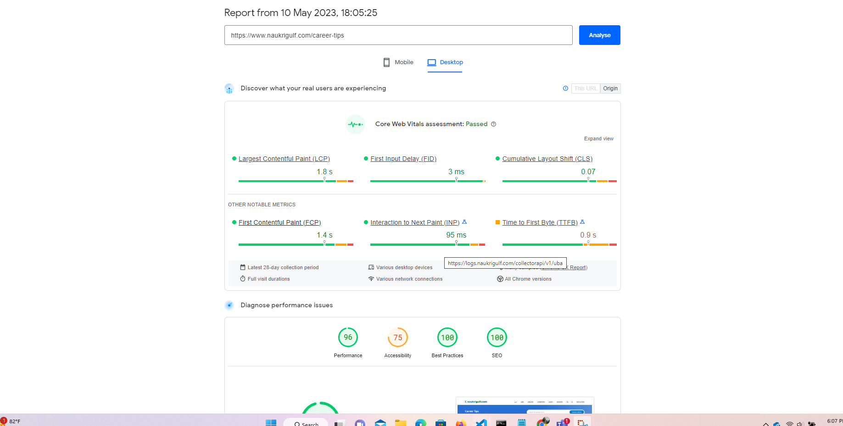Click the experimental flask icon next to INP
The image size is (843, 426).
click(464, 222)
